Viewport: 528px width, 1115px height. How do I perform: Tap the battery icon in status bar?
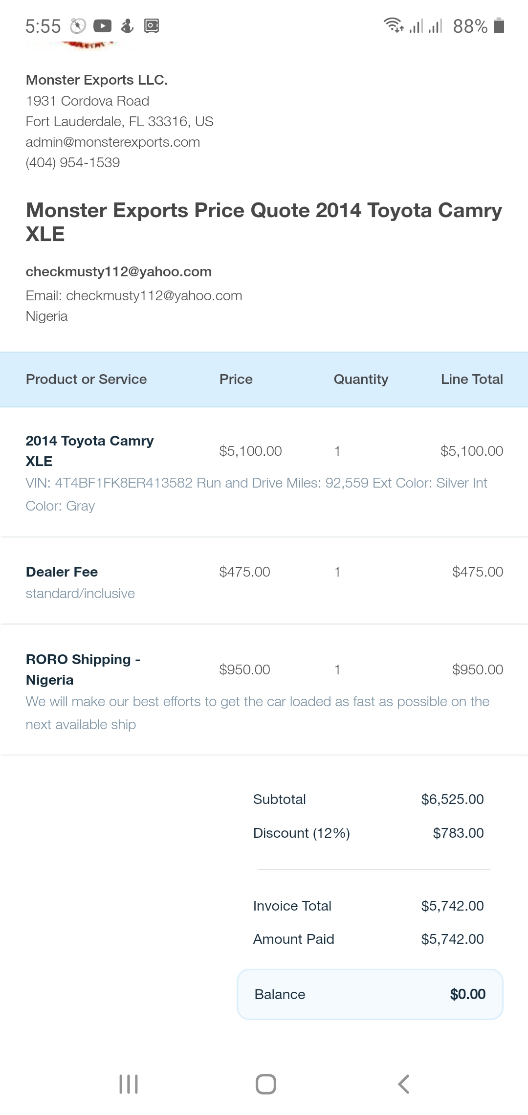click(499, 25)
